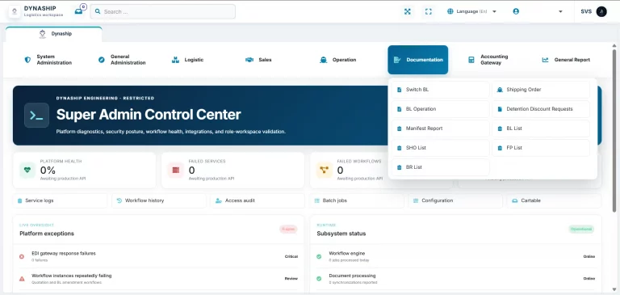620x295 pixels.
Task: Click the Platform Health 0% card
Action: [84, 171]
